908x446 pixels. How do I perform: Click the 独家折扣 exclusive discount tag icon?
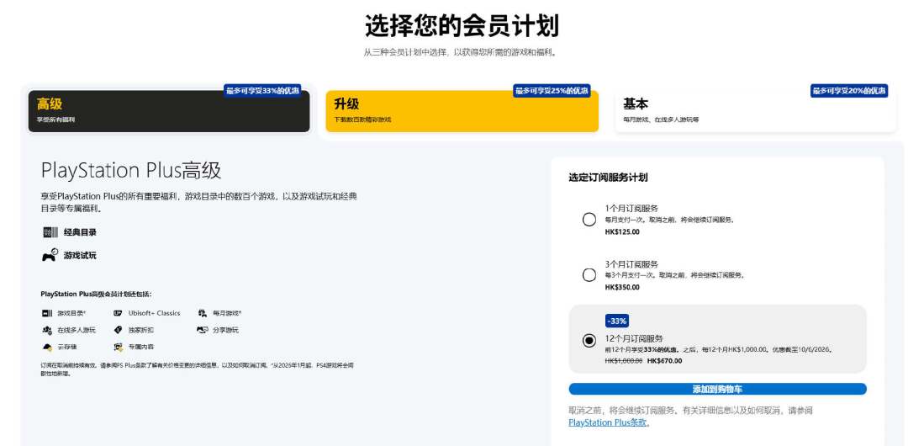point(119,330)
